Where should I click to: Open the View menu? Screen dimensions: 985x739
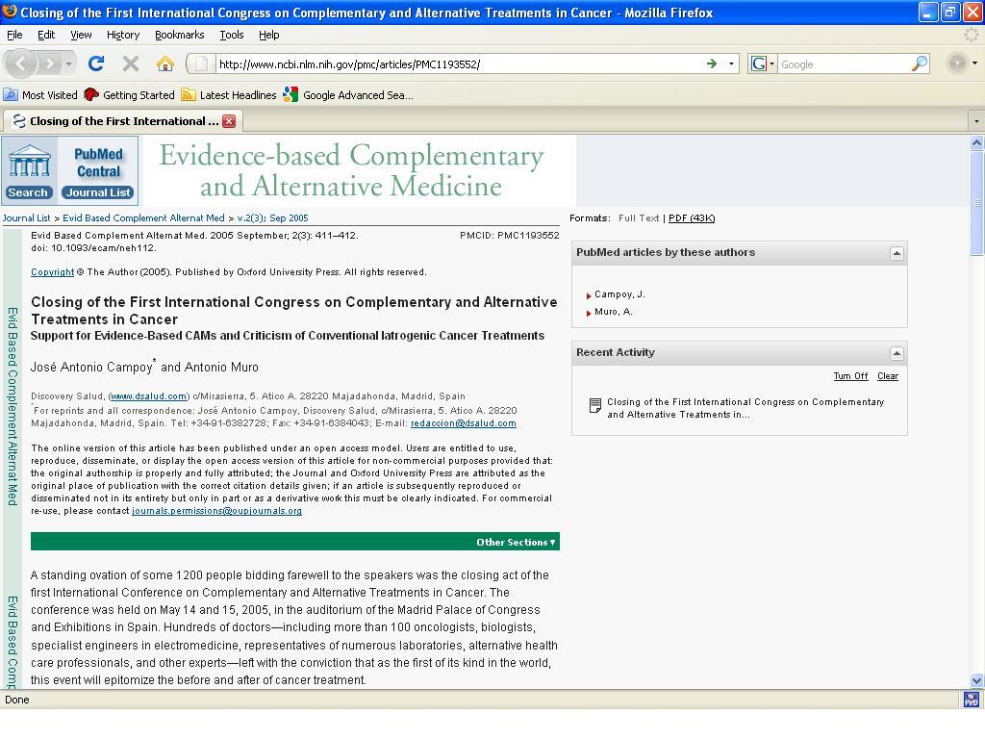(x=81, y=35)
